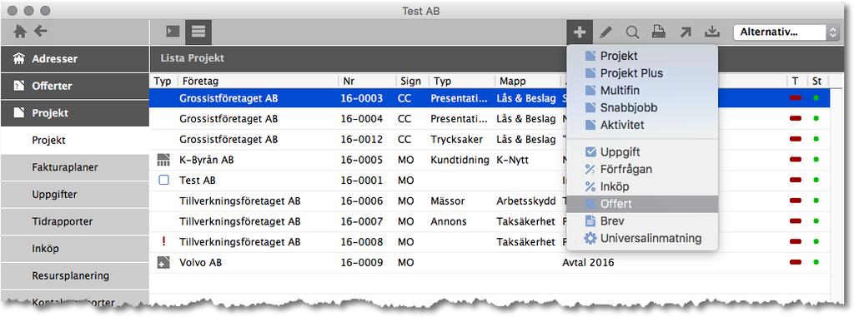
Task: Click the download/import tray icon
Action: pyautogui.click(x=712, y=32)
